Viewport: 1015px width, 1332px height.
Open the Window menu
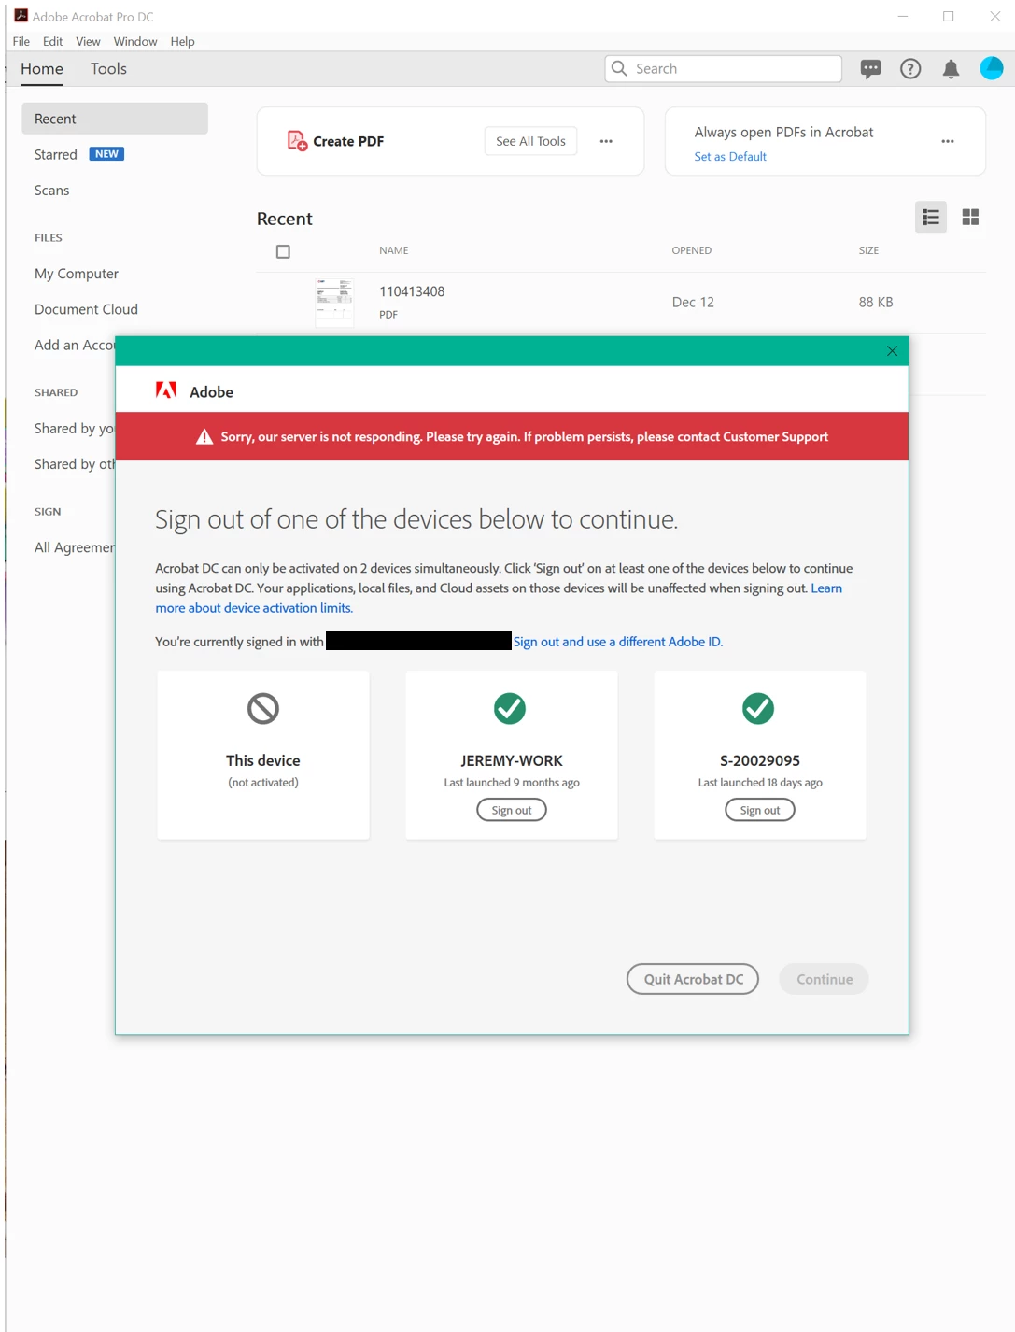click(135, 41)
